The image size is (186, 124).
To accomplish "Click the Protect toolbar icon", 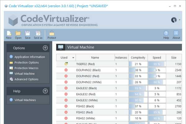I will pos(51,33).
